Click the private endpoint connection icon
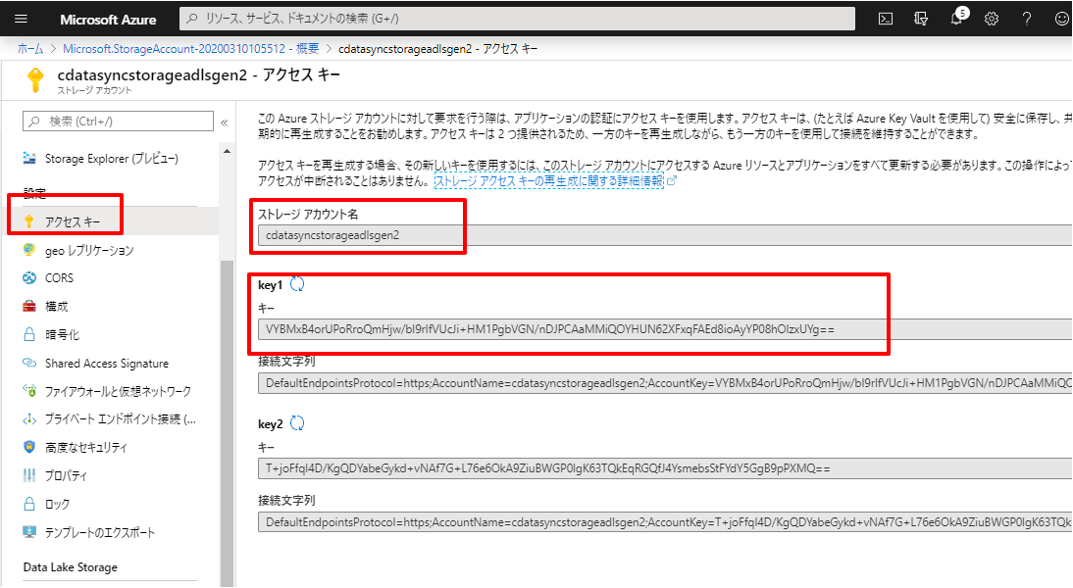1073x588 pixels. pyautogui.click(x=29, y=419)
